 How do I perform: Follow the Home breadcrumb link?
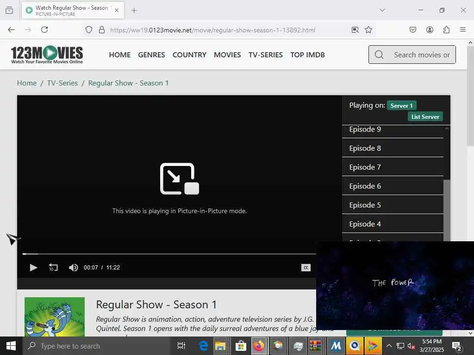pos(26,83)
